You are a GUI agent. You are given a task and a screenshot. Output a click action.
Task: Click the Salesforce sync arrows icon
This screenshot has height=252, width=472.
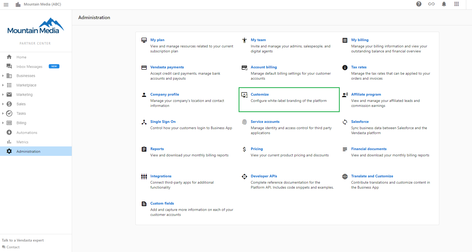pos(345,122)
